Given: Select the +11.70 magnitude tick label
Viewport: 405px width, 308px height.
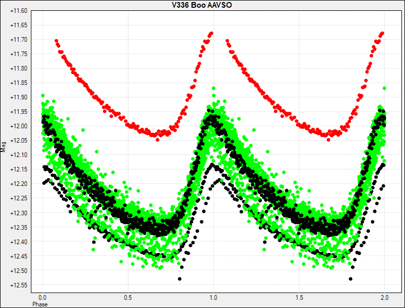Looking at the screenshot, I should pos(19,40).
